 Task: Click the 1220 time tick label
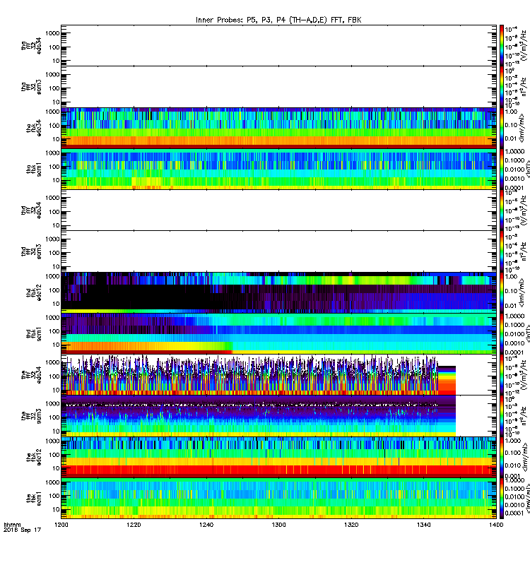(134, 525)
